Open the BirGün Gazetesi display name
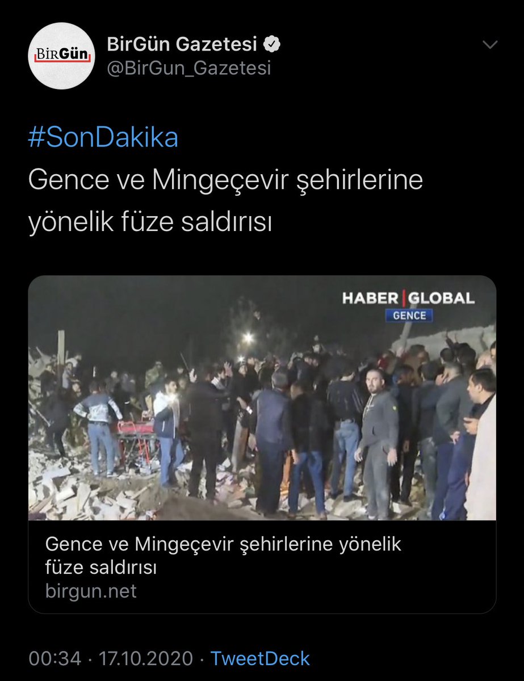Screen dimensions: 524x681 (x=182, y=43)
